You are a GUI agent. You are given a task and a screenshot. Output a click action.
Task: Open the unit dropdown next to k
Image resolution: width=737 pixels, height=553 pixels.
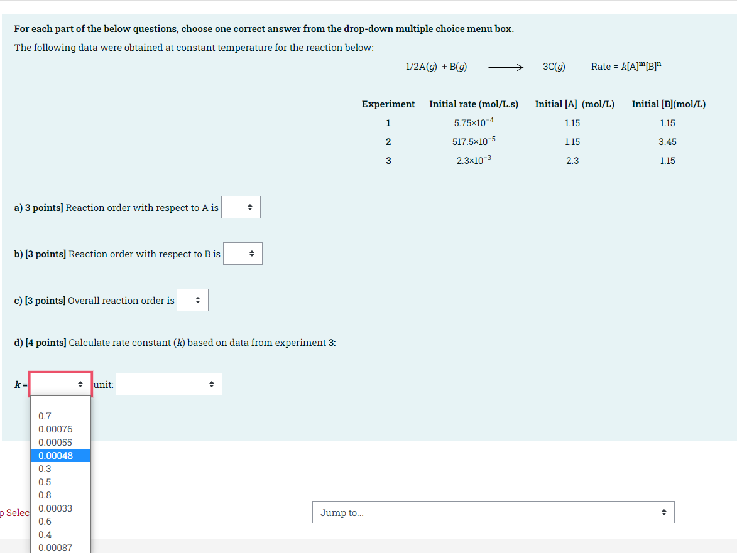pos(168,384)
